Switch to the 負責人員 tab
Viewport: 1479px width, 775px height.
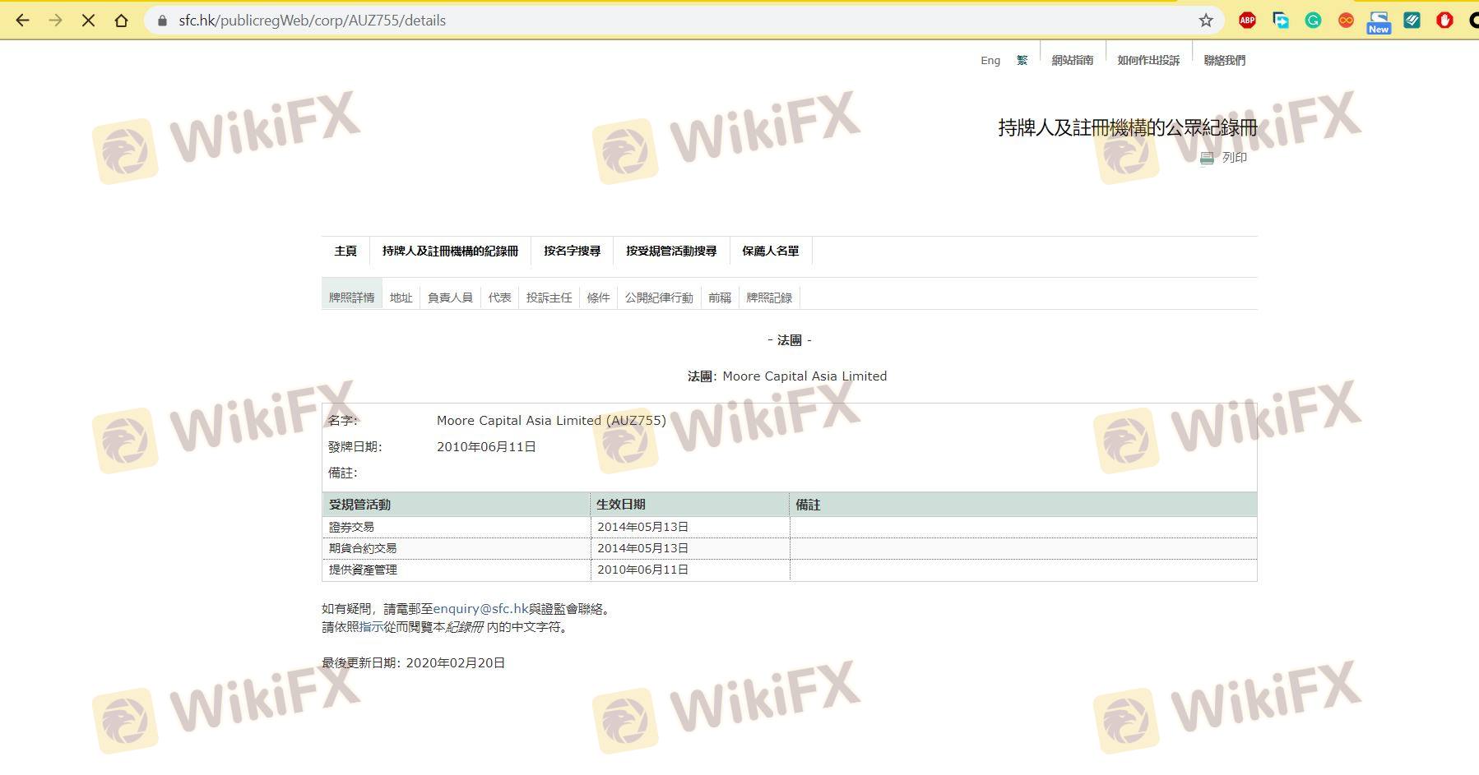pos(450,298)
